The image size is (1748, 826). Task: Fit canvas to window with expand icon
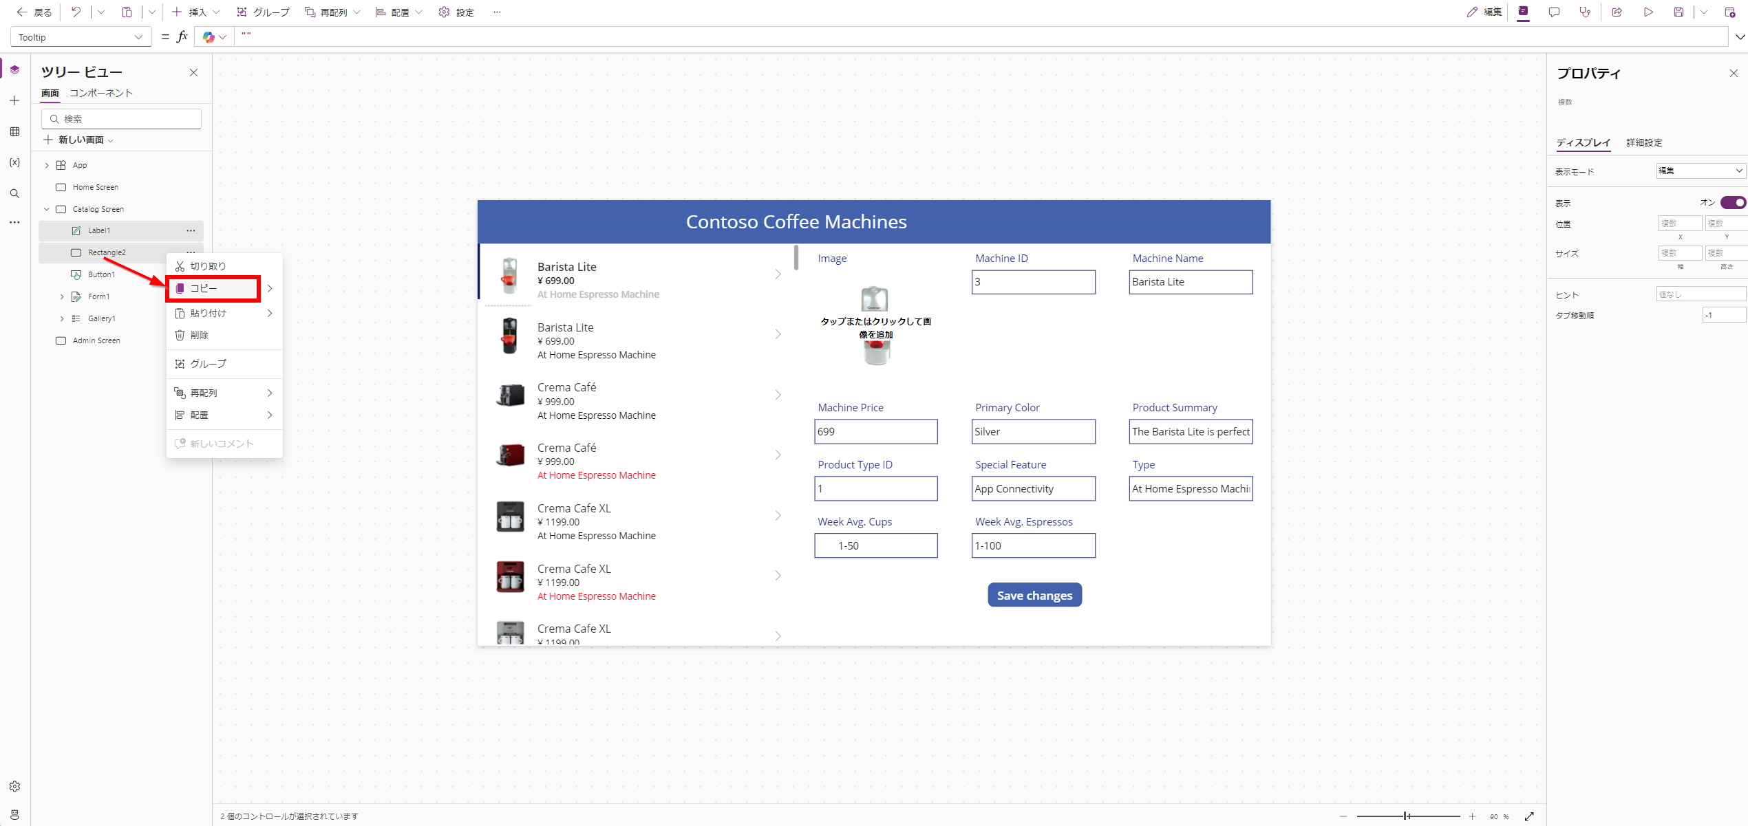[x=1529, y=816]
